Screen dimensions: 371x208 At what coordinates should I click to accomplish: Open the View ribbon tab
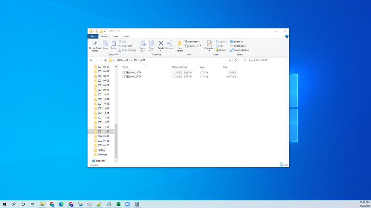[x=126, y=36]
